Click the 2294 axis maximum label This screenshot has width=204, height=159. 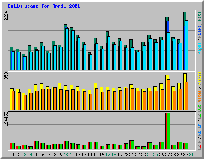tap(6, 16)
